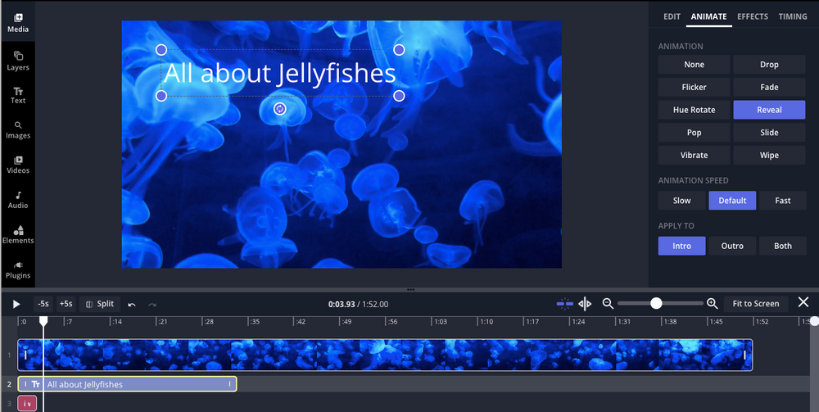
Task: Set animation speed to Slow
Action: pos(681,201)
